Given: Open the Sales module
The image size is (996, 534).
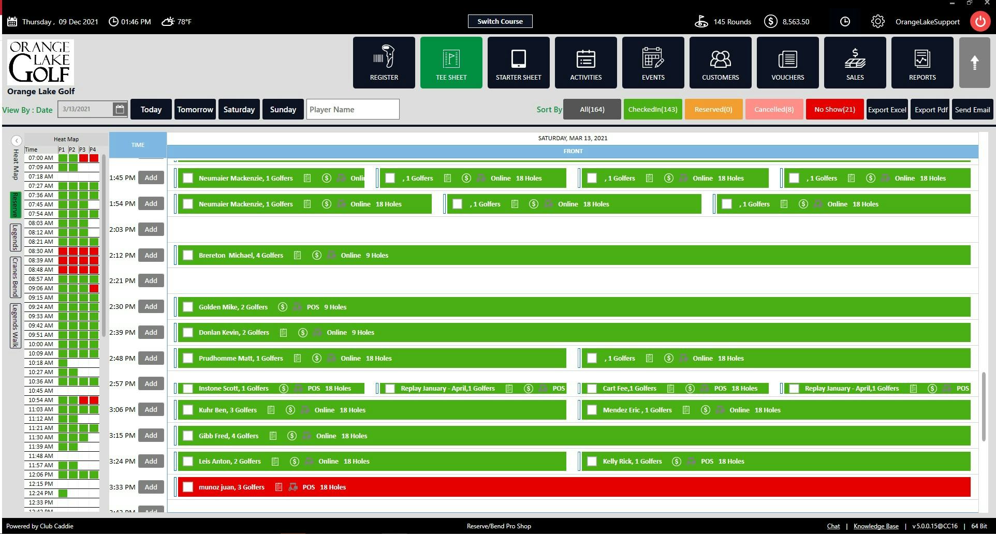Looking at the screenshot, I should point(855,62).
